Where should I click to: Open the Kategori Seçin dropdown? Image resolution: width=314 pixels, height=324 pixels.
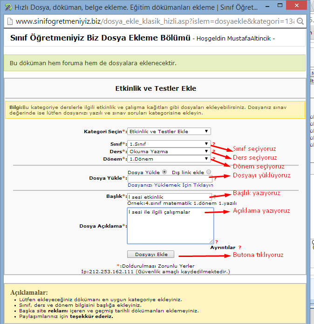coord(169,132)
